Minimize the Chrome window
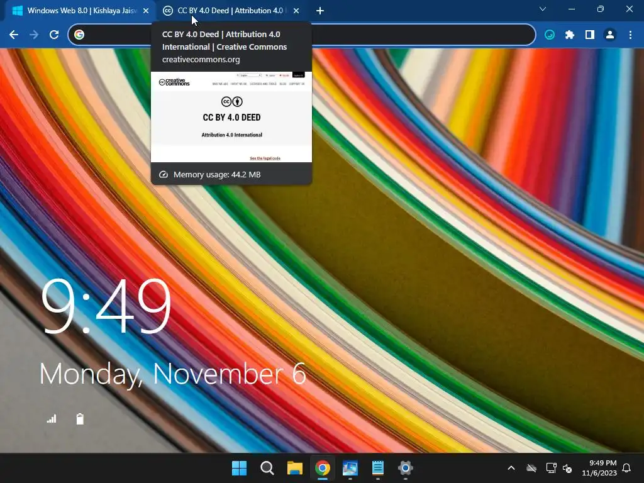 coord(571,9)
